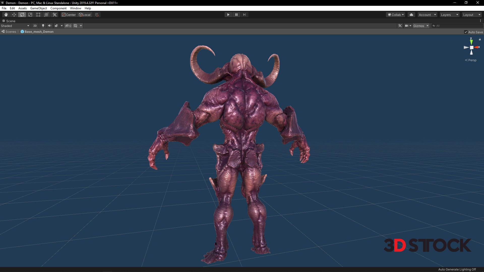The width and height of the screenshot is (484, 272).
Task: Select the Hand tool
Action: click(x=6, y=15)
